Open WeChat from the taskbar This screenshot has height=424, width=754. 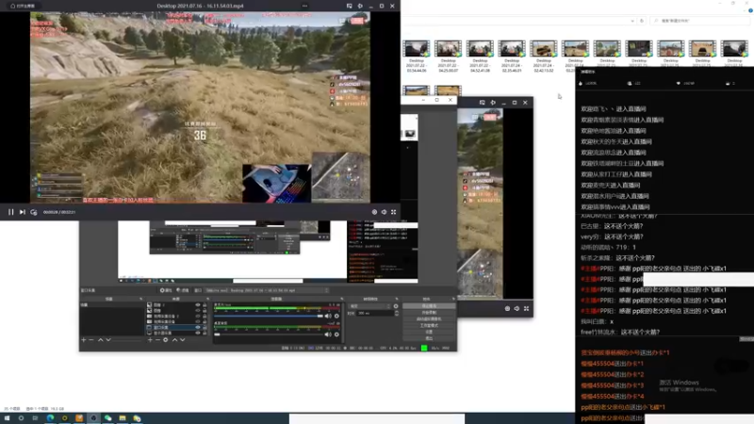107,418
